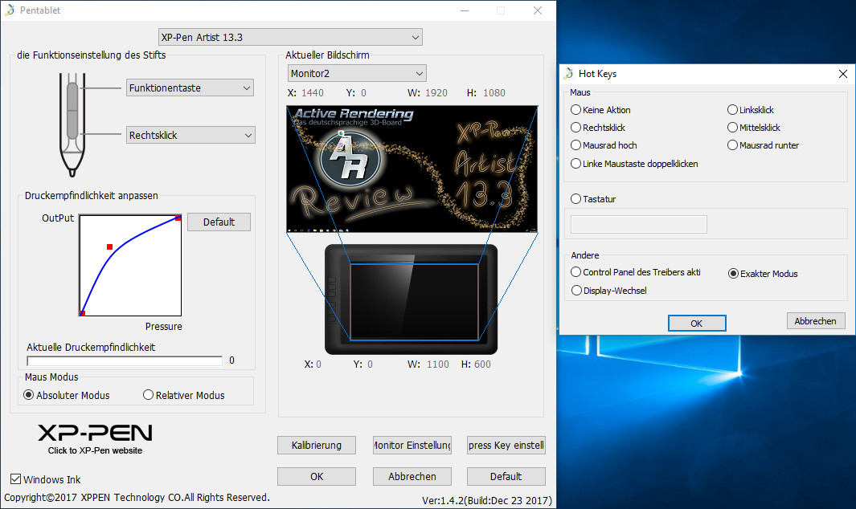856x509 pixels.
Task: Reset pressure curve with the Default button beside the graph
Action: [219, 222]
